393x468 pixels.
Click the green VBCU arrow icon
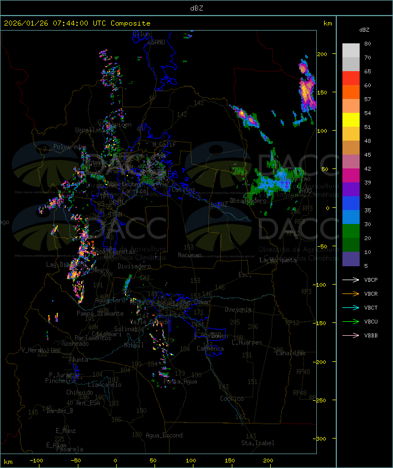[351, 321]
